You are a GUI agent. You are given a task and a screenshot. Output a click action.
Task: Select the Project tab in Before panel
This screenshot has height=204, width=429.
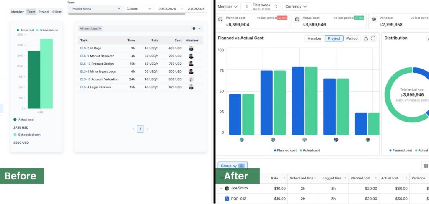(x=44, y=12)
